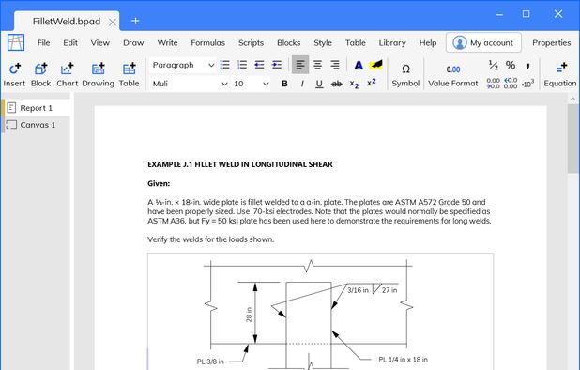Open the Write menu
The width and height of the screenshot is (580, 370).
(x=167, y=43)
